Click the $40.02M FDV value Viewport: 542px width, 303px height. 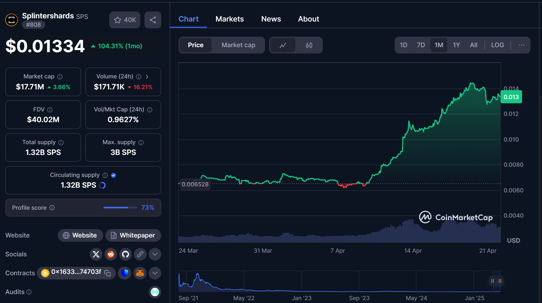(x=43, y=120)
